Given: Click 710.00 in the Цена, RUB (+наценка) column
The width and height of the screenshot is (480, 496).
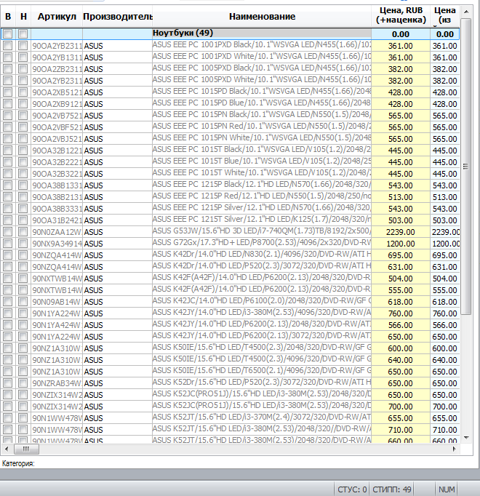Looking at the screenshot, I should tap(401, 430).
